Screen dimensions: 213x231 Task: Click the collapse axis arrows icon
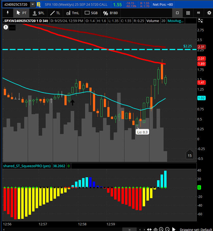pyautogui.click(x=200, y=21)
